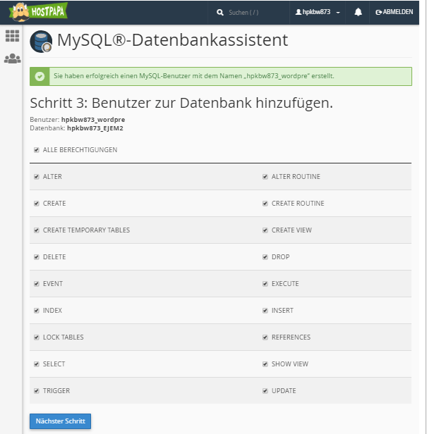This screenshot has height=434, width=427.
Task: Toggle the UPDATE checkbox
Action: coord(265,391)
